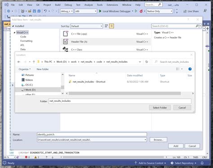The width and height of the screenshot is (213, 168).
Task: Click the yellow warning count icon
Action: pyautogui.click(x=35, y=157)
